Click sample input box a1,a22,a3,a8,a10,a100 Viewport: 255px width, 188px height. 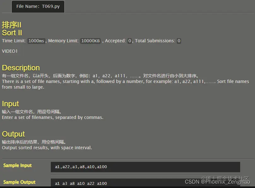[x=145, y=167]
